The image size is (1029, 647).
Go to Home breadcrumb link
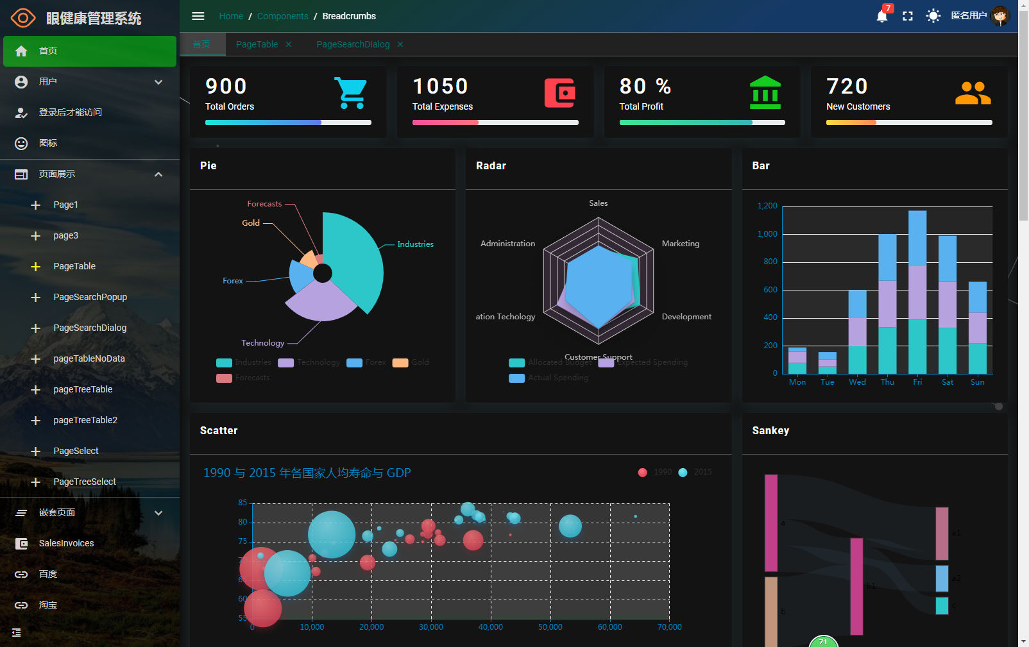click(231, 16)
